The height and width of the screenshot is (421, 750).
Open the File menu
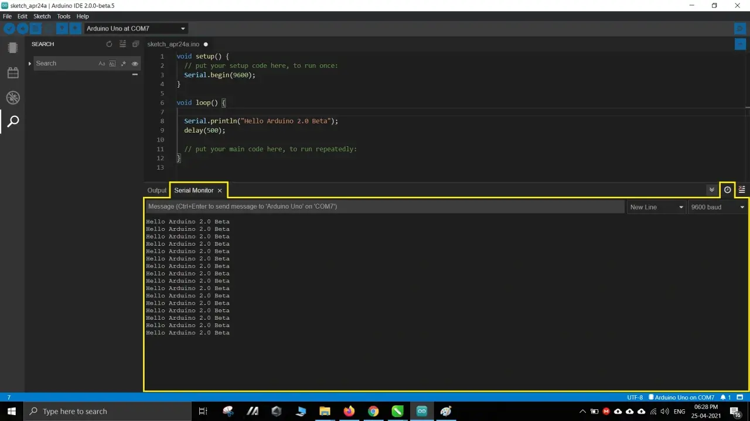point(7,16)
